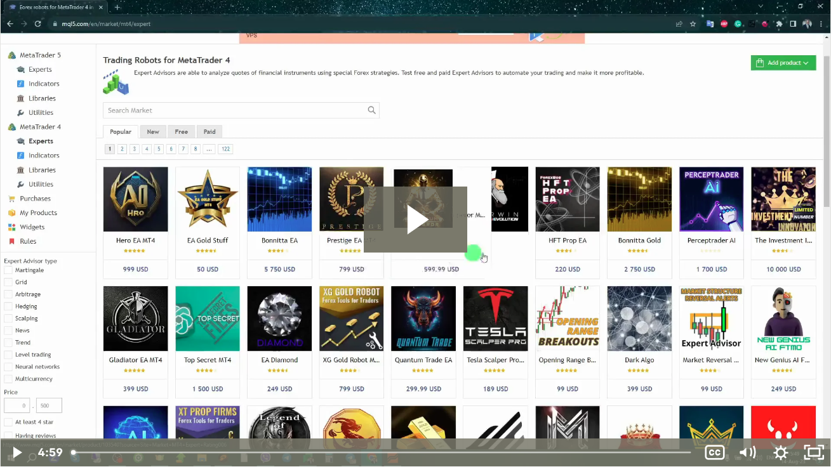Enable the Martingale checkbox filter
Screen dimensions: 831x467
8,270
